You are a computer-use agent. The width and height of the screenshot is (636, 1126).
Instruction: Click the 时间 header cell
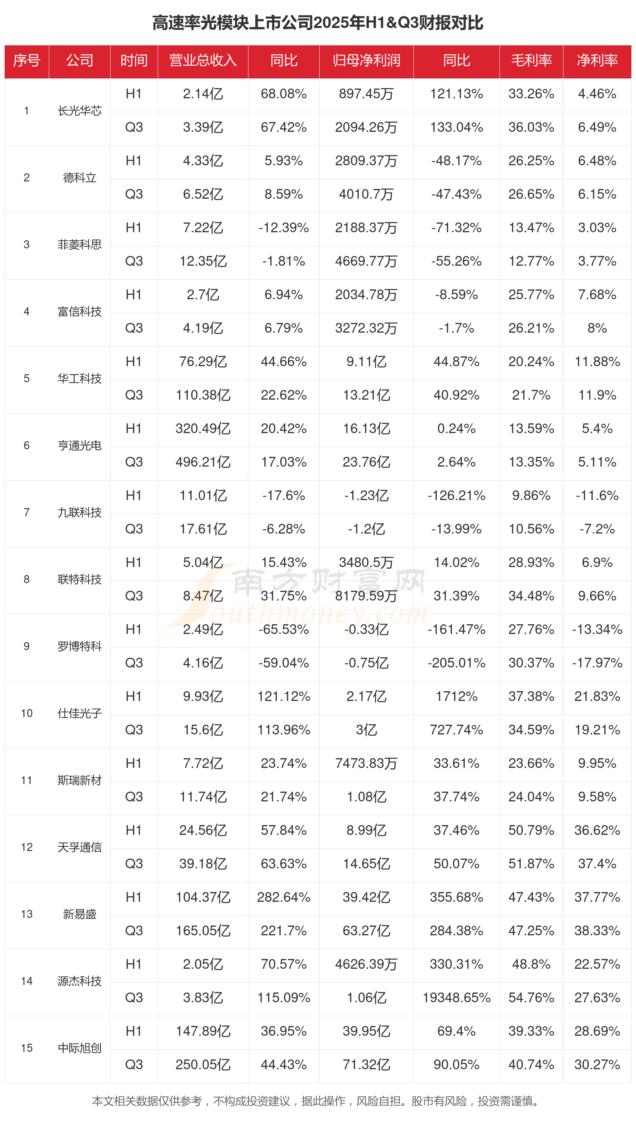pyautogui.click(x=134, y=60)
